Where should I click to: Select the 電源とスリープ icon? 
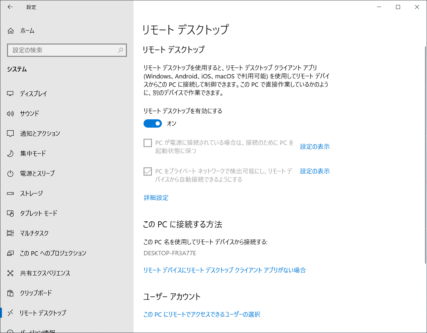(x=10, y=173)
